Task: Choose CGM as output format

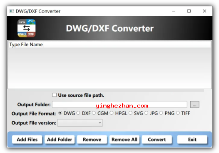Action: click(94, 113)
